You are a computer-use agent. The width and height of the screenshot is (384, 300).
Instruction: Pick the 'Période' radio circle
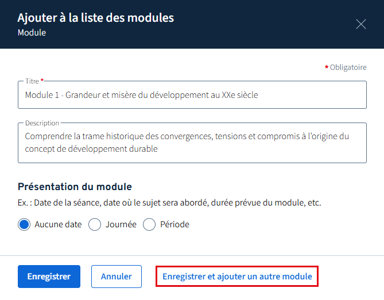[x=149, y=224]
